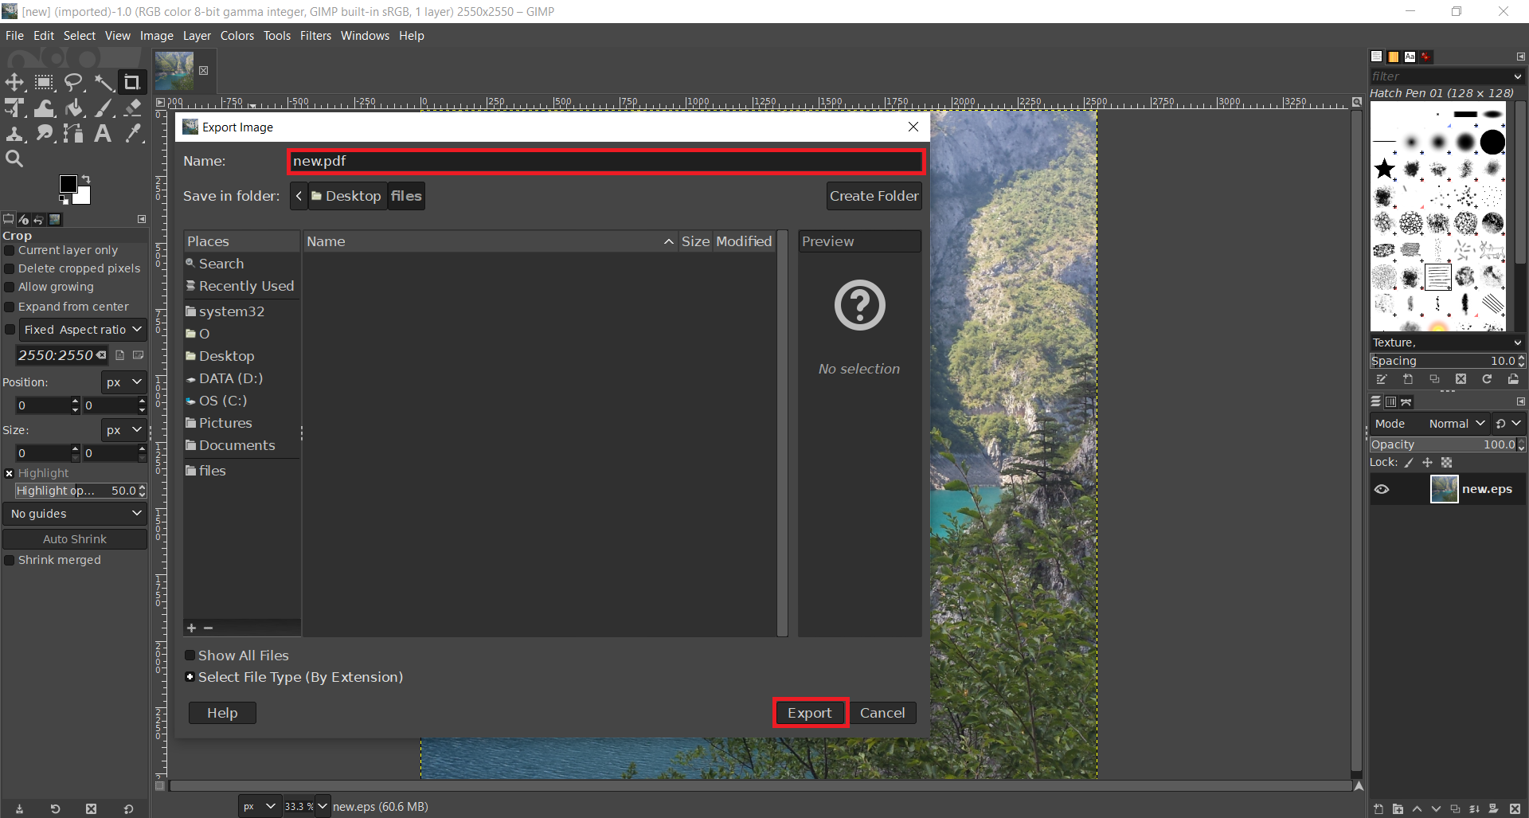1529x818 pixels.
Task: Expand Select File Type (By Extension)
Action: click(x=190, y=677)
